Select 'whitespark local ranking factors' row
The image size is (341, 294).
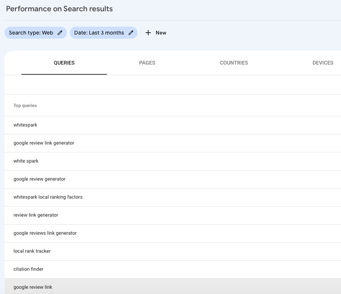[x=48, y=197]
